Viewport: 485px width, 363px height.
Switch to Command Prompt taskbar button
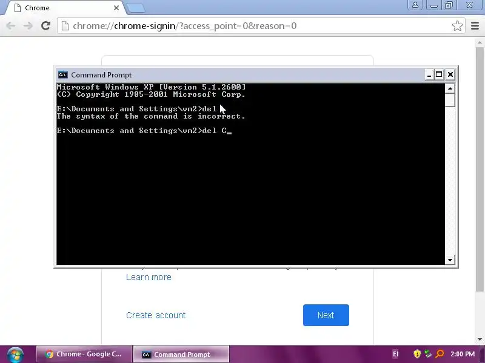pyautogui.click(x=181, y=354)
